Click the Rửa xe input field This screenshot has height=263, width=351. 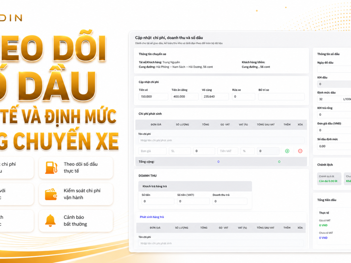tap(243, 97)
